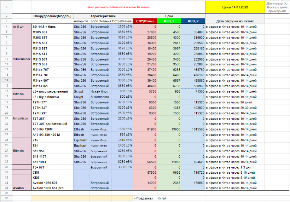290x202 pixels.
Task: Select the green USD, $ column header
Action: tap(169, 21)
